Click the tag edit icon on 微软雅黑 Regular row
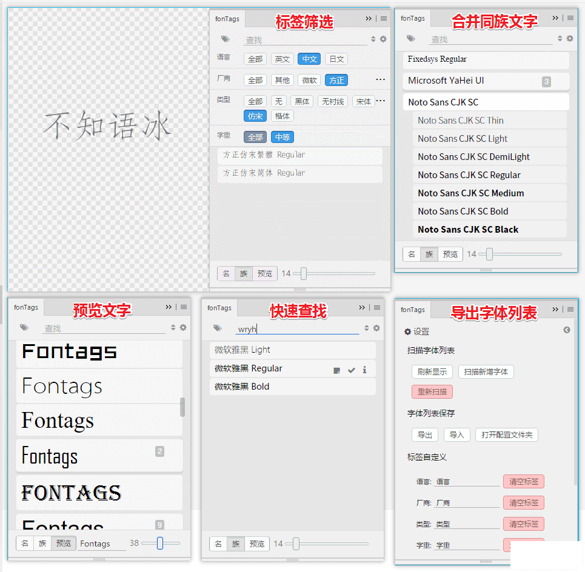585x572 pixels. click(337, 371)
